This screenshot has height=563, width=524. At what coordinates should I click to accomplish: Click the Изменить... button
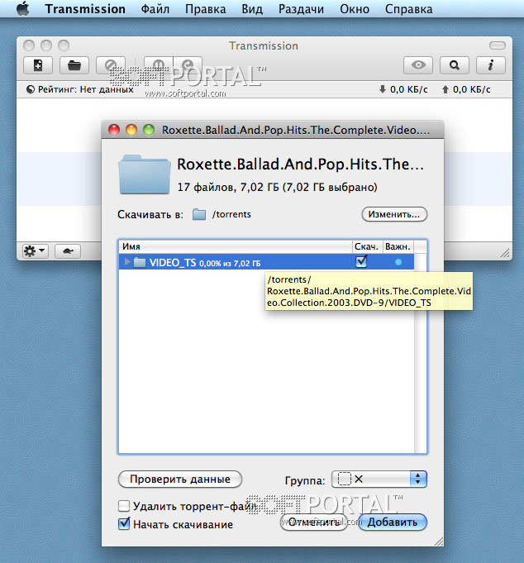[394, 214]
